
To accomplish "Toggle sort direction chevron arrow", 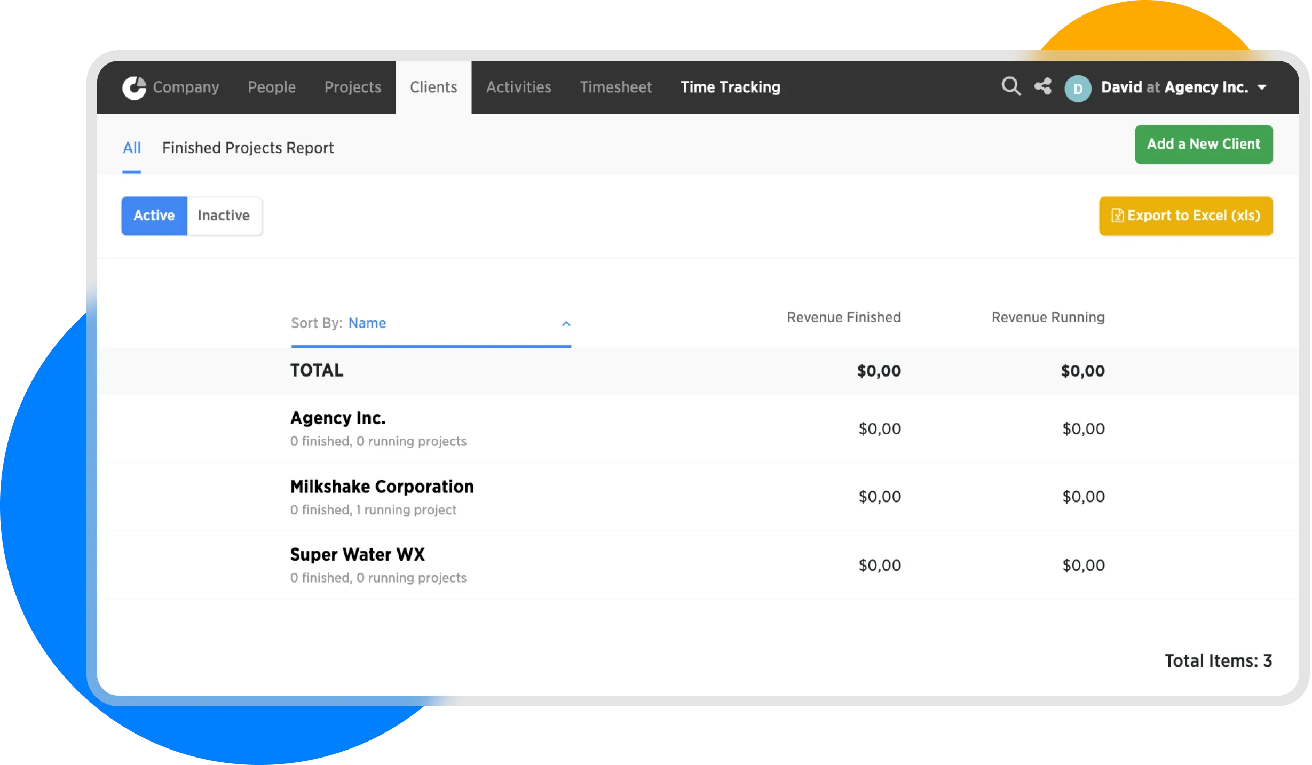I will tap(566, 324).
